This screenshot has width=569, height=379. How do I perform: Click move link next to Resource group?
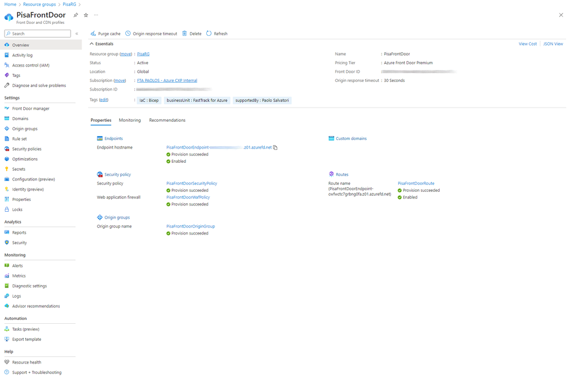point(126,54)
